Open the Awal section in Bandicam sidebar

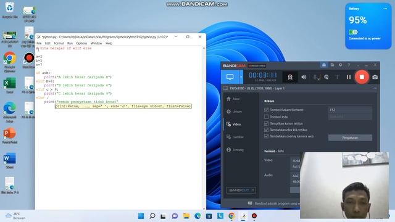(x=233, y=99)
